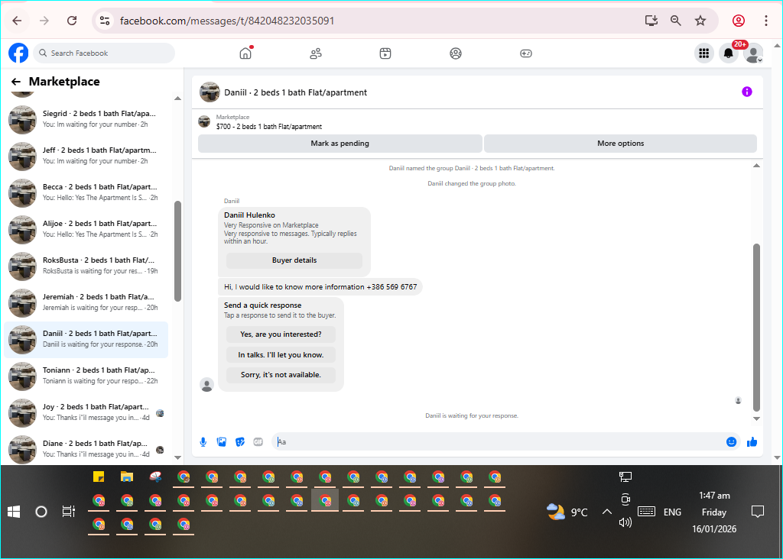The image size is (783, 559).
Task: Open the account profile avatar menu
Action: tap(753, 53)
